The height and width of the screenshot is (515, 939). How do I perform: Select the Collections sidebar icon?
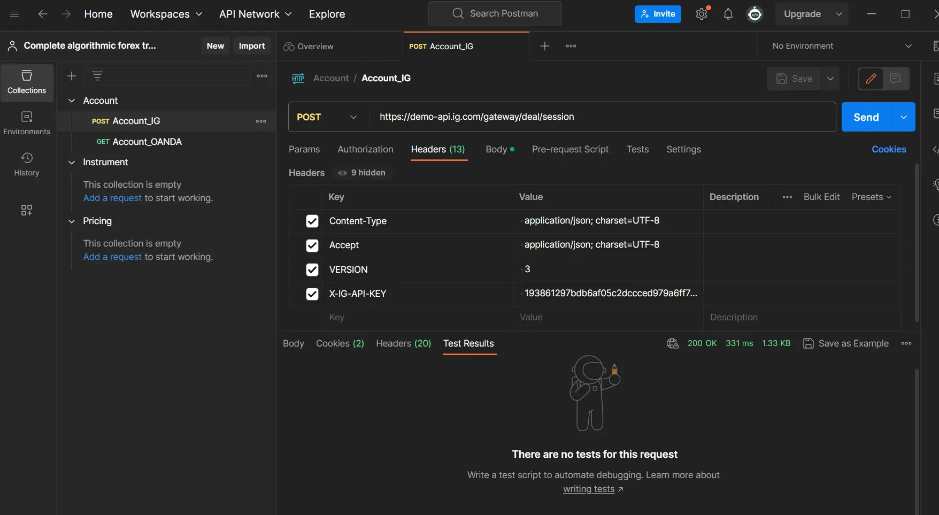click(x=27, y=82)
